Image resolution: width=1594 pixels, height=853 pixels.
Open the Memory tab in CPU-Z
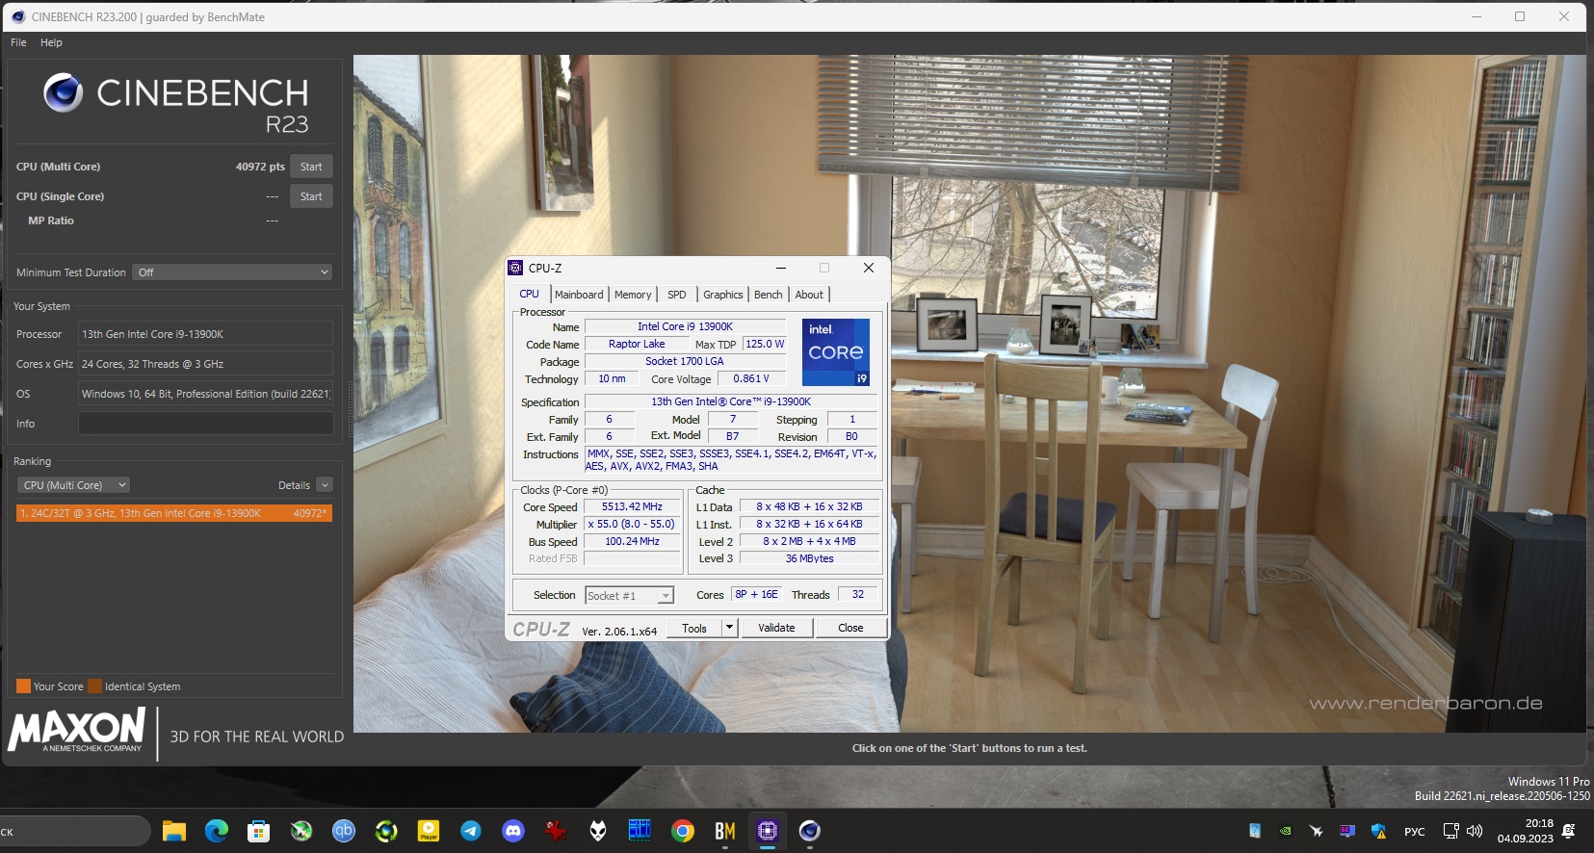(633, 295)
